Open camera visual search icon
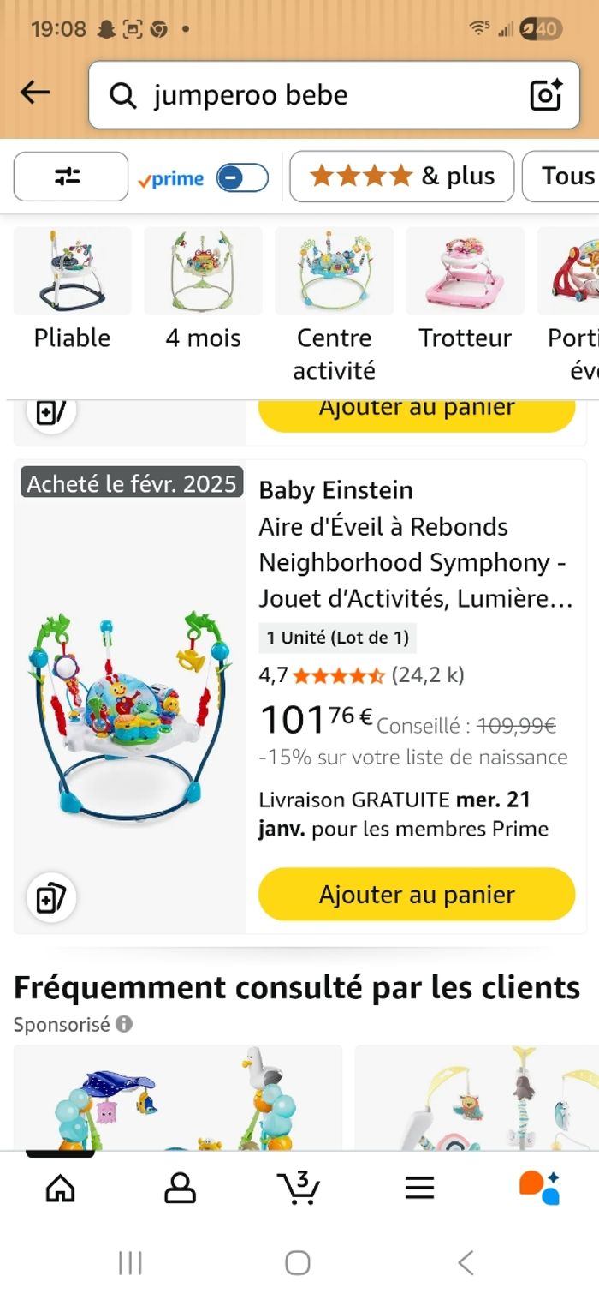599x1300 pixels. coord(546,95)
